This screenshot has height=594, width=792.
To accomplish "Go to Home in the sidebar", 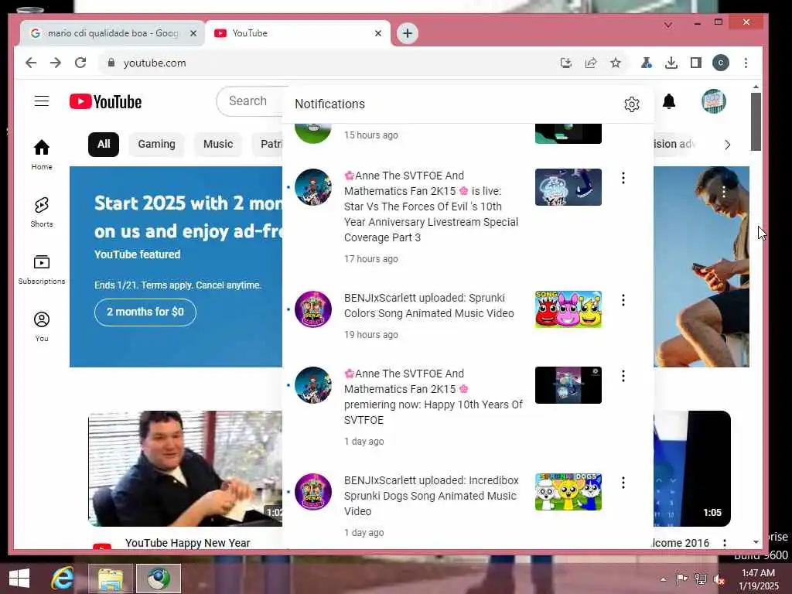I will point(42,155).
